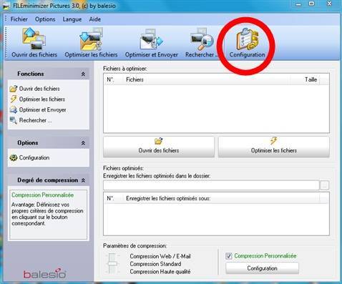Close the FILEminimizer window
The height and width of the screenshot is (284, 342).
[329, 4]
